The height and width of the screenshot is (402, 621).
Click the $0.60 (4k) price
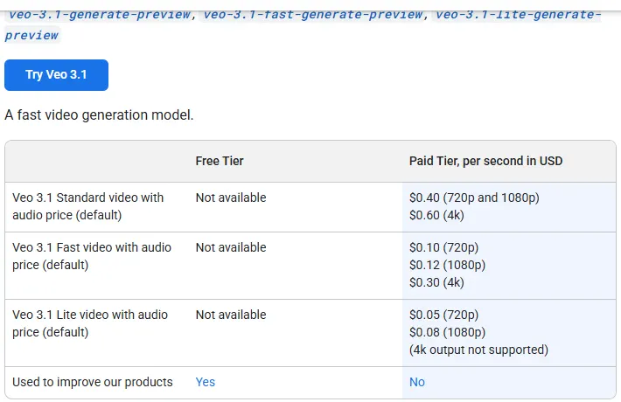pyautogui.click(x=436, y=215)
